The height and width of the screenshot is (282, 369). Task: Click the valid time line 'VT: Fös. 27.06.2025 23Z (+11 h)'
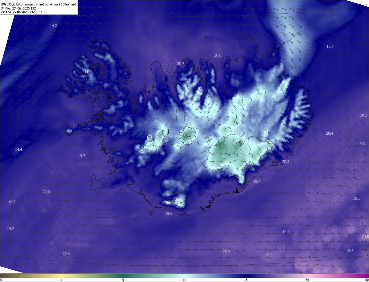click(23, 12)
